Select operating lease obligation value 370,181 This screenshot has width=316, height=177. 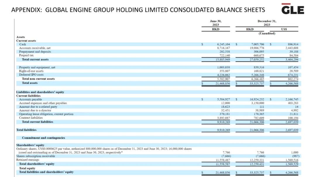[x=225, y=114]
